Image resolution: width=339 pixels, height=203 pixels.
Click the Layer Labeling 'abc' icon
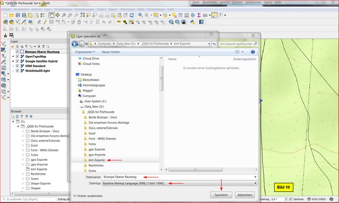(x=119, y=22)
